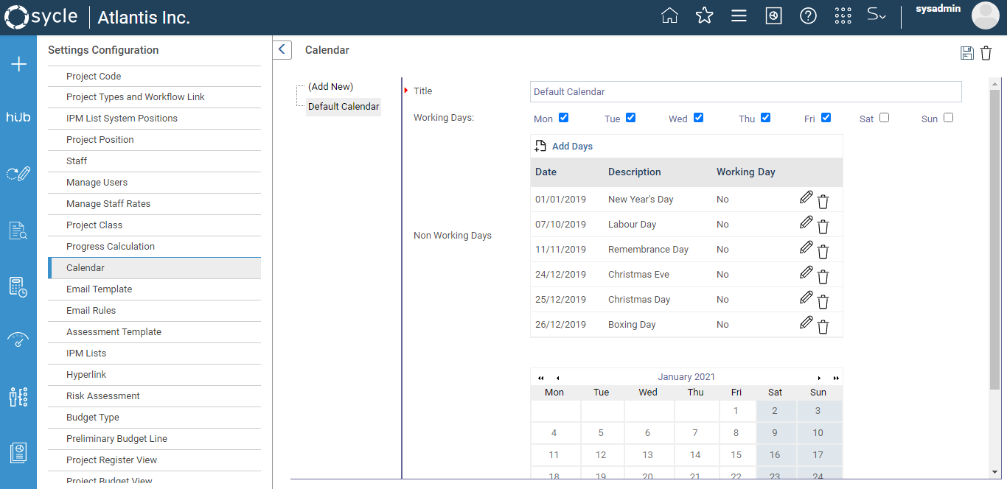Uncheck the Fri working day checkbox
Image resolution: width=1007 pixels, height=489 pixels.
pos(826,117)
